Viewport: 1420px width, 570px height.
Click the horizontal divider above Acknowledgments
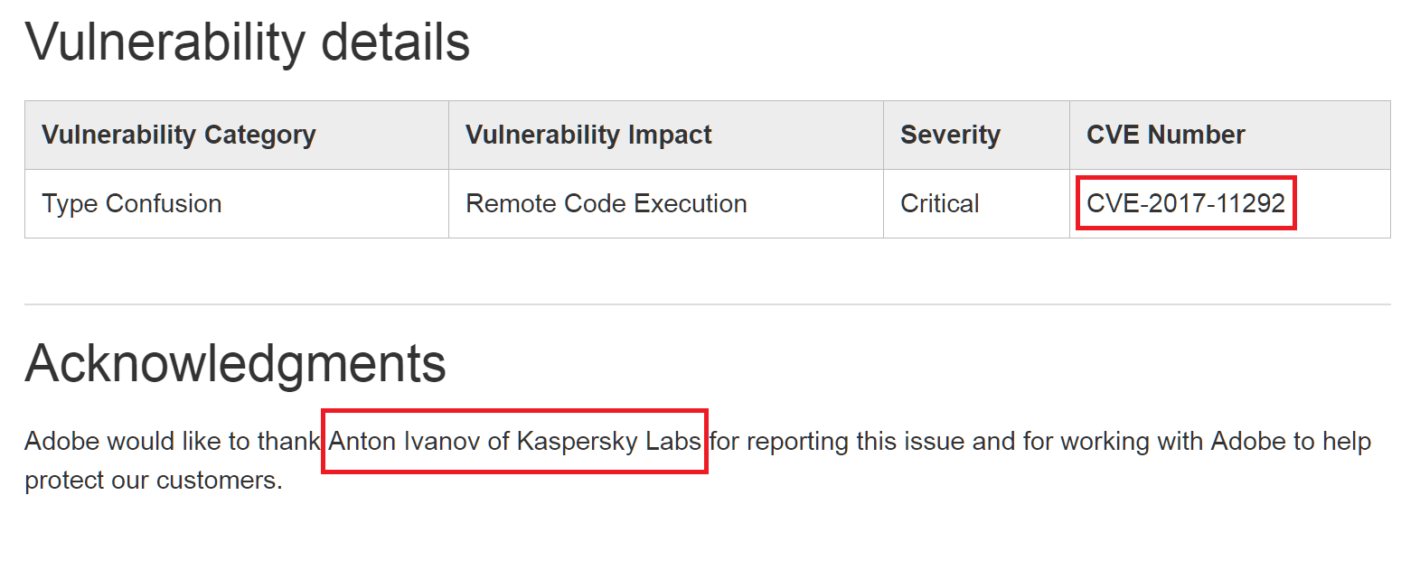click(707, 305)
